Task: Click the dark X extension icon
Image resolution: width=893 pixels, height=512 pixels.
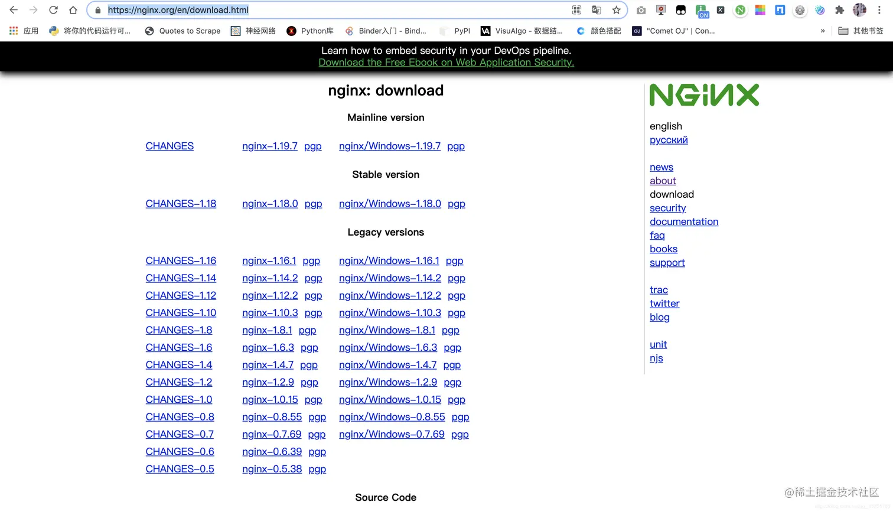Action: pos(721,10)
